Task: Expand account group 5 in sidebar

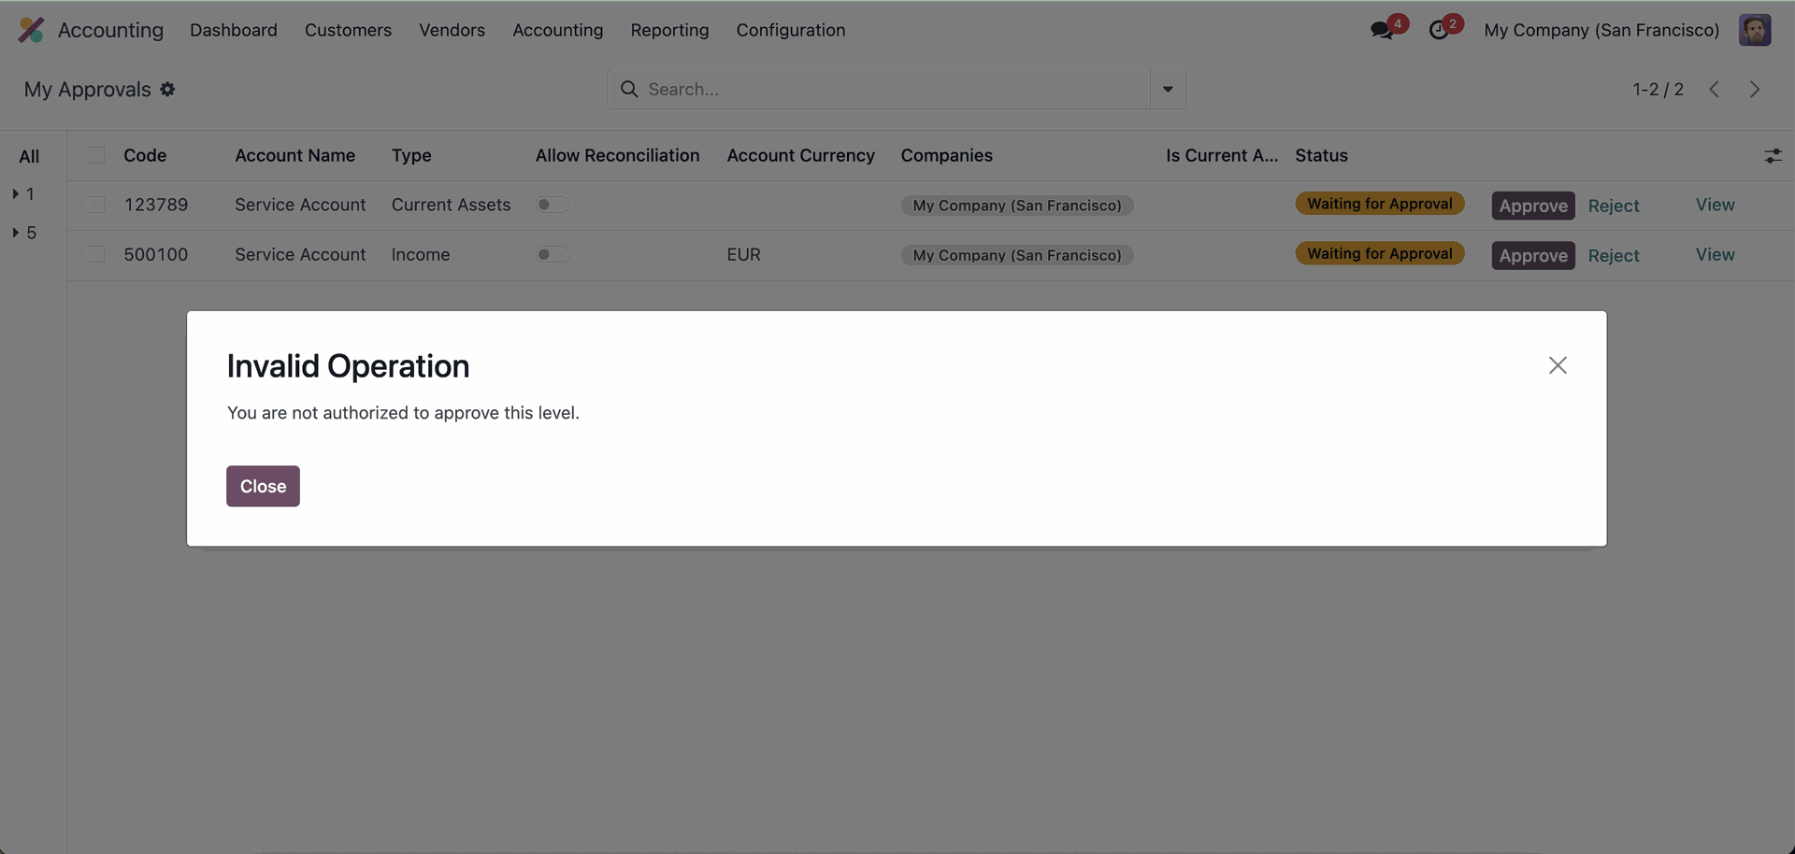Action: coord(16,233)
